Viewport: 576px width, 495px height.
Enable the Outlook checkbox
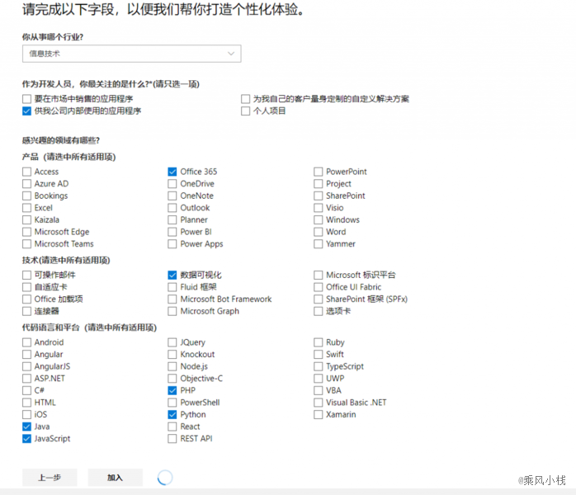[x=172, y=208]
